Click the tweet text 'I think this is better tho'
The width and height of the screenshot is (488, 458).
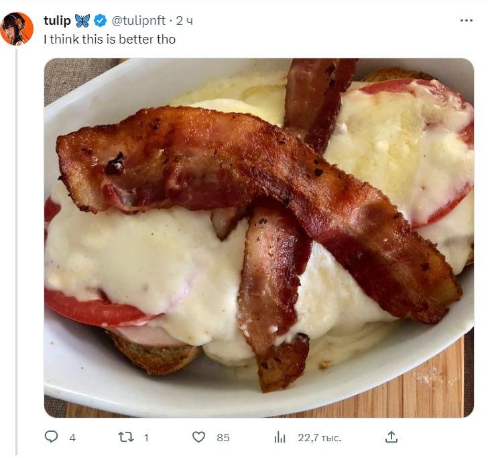[109, 40]
